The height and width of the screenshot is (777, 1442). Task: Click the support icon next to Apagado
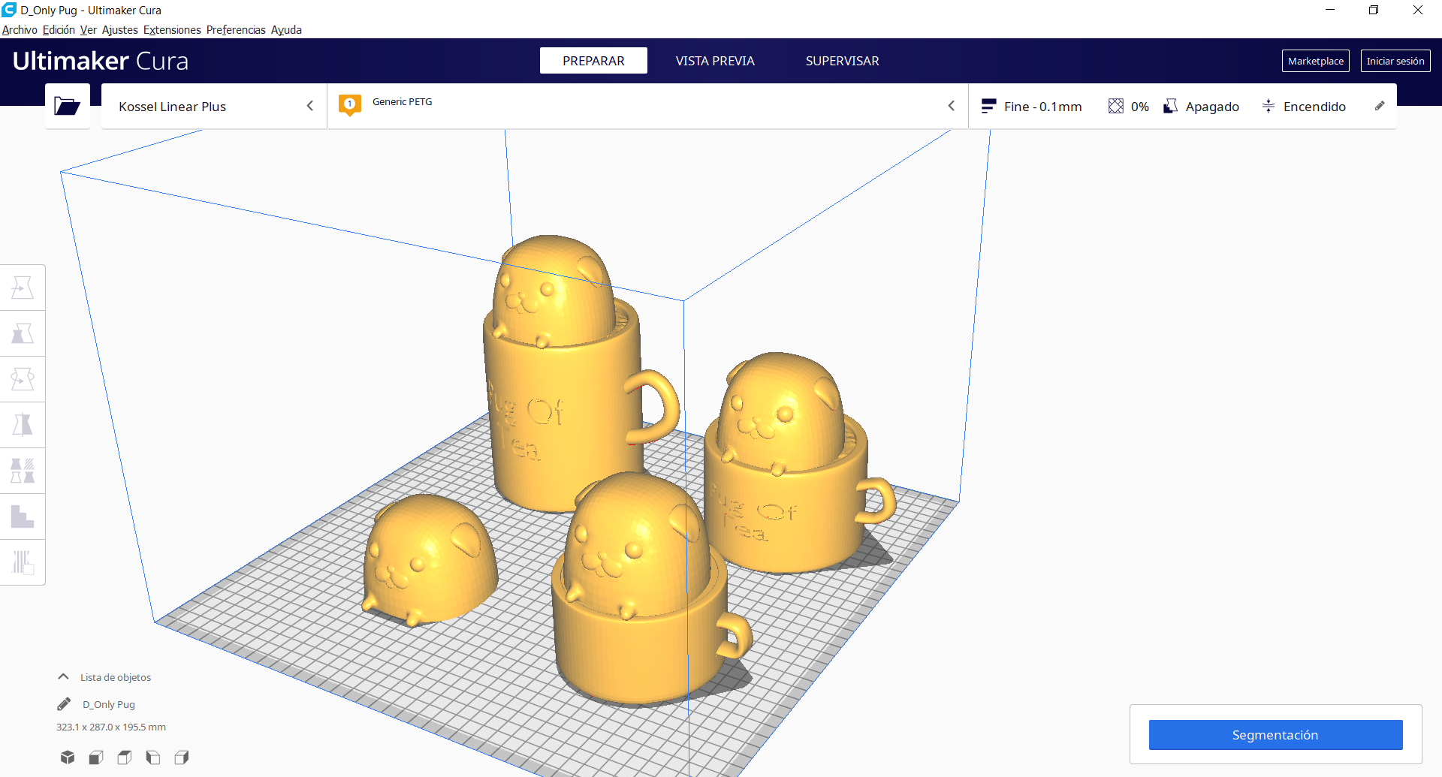point(1170,107)
